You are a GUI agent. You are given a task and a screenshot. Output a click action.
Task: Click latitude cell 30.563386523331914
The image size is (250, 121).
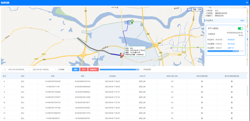point(82,81)
